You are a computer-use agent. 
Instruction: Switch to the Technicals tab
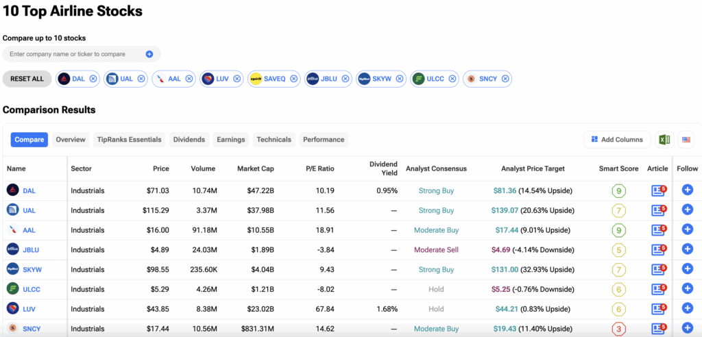click(274, 140)
